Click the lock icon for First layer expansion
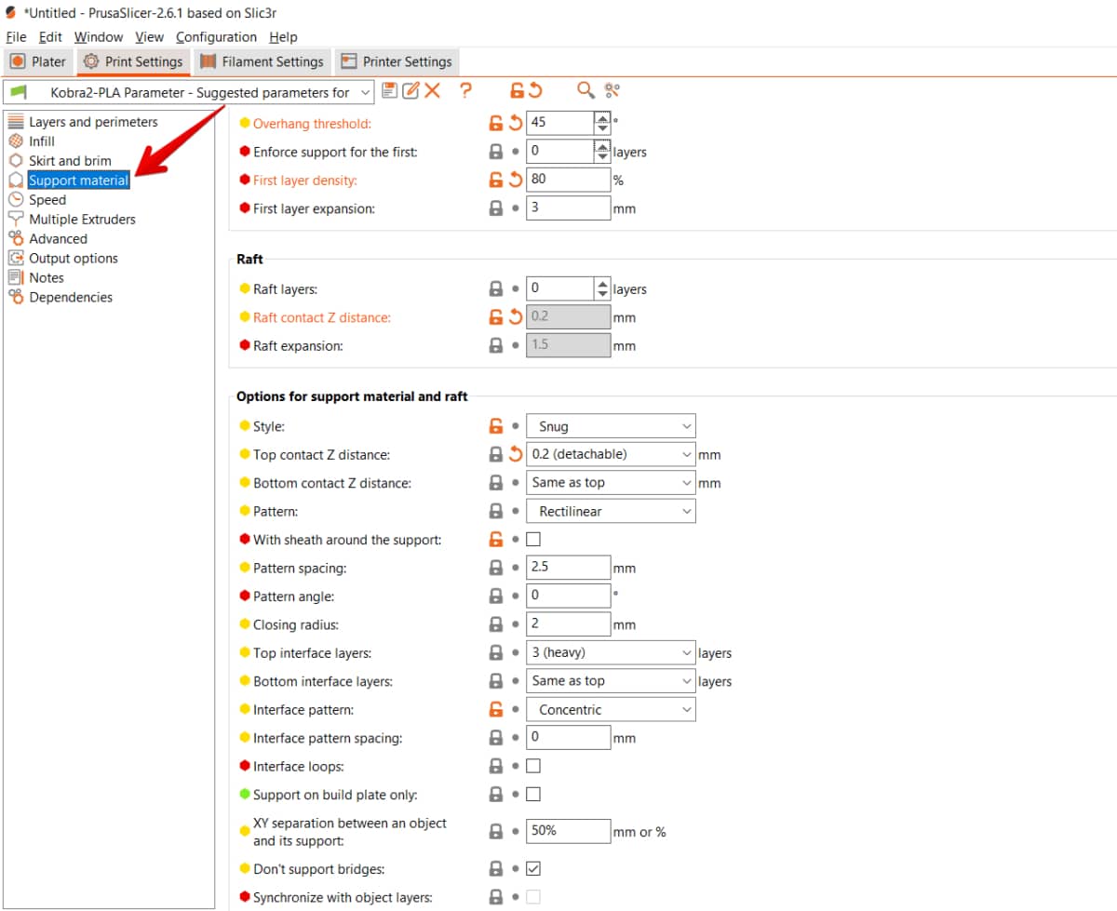Image resolution: width=1117 pixels, height=911 pixels. coord(496,208)
